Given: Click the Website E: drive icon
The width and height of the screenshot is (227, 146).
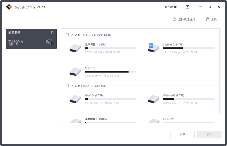Looking at the screenshot, I should coord(153,99).
